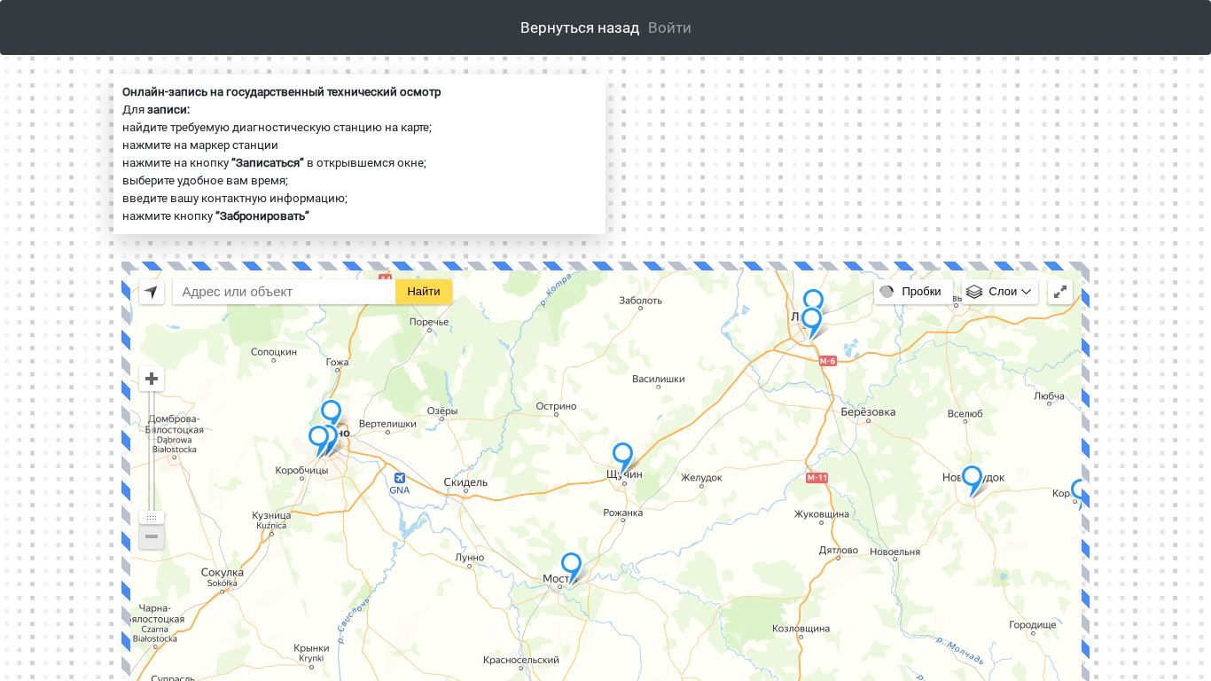Select the topmost Гродно station marker
This screenshot has width=1211, height=681.
coord(331,411)
